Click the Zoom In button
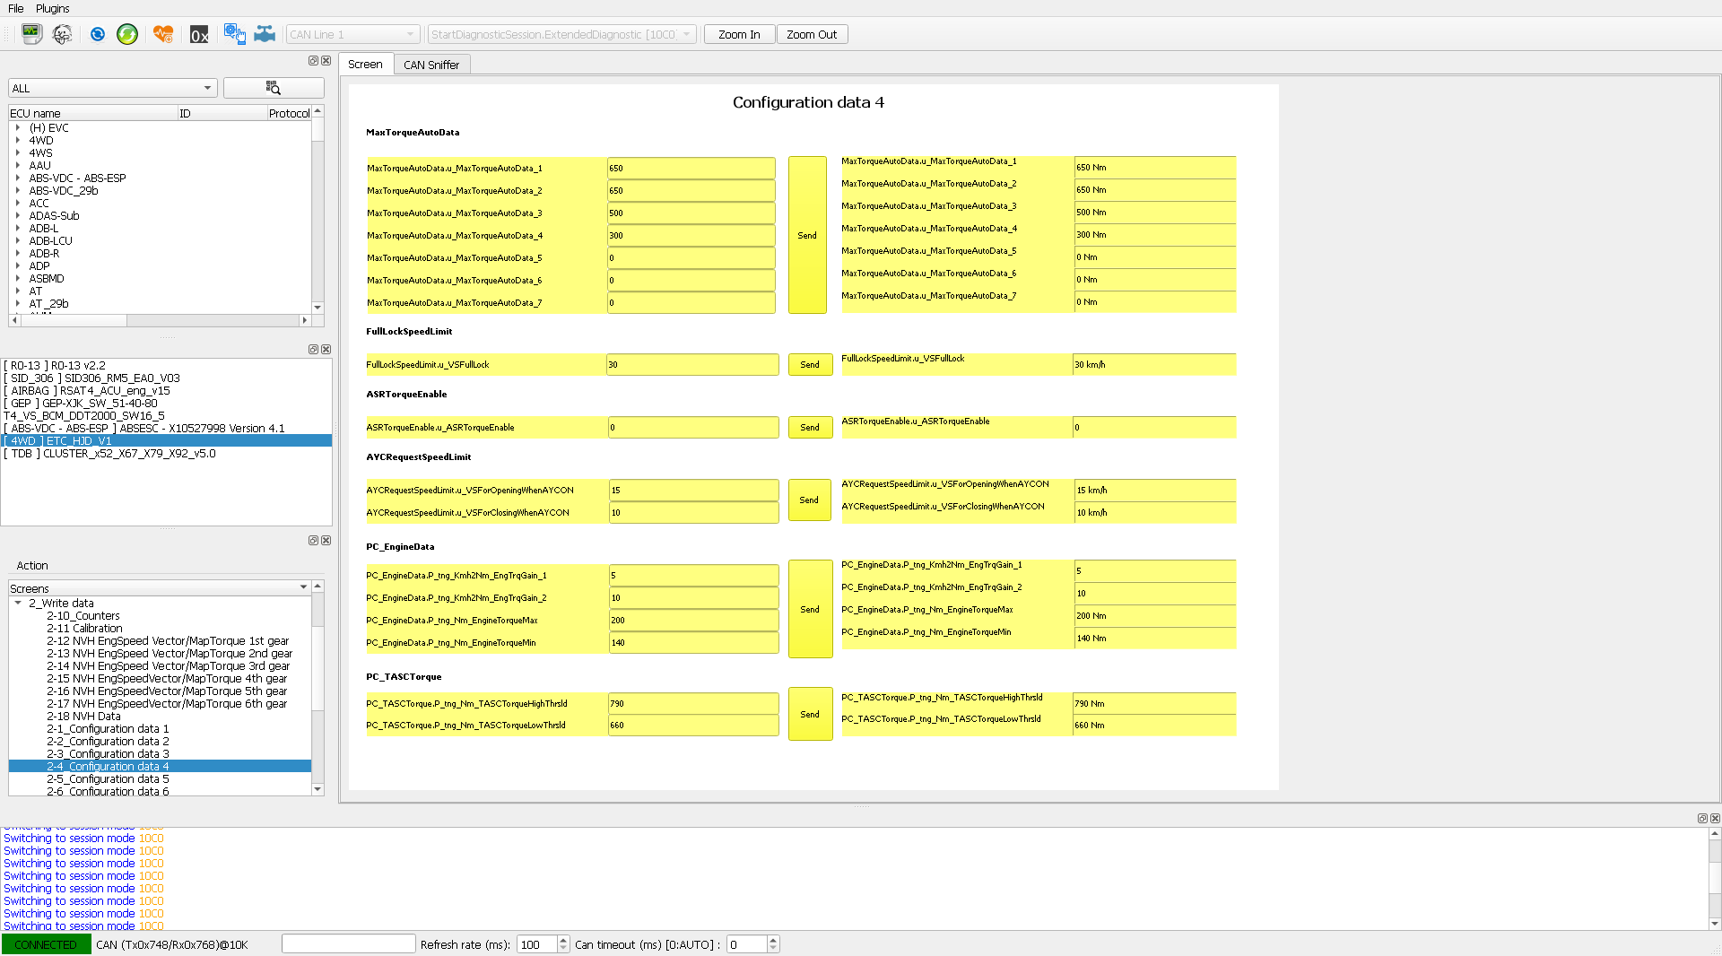Viewport: 1722px width, 956px height. pyautogui.click(x=739, y=34)
